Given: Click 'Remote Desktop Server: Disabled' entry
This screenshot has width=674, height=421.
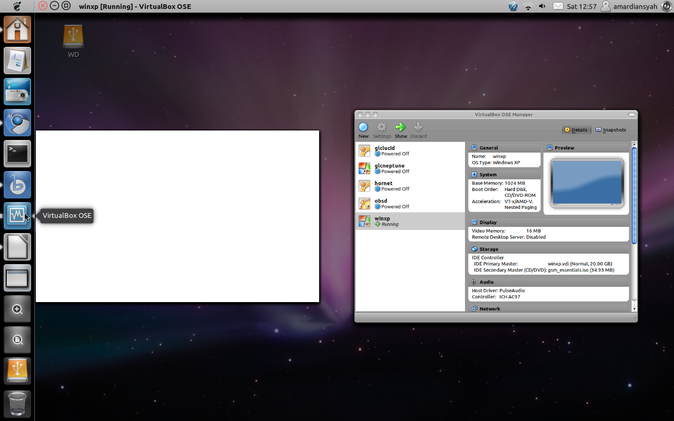Looking at the screenshot, I should tap(509, 237).
